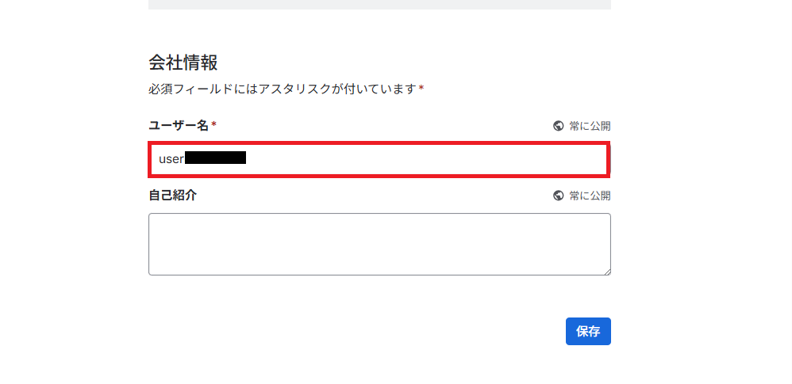
Task: Click the asterisk ending the required notice
Action: 421,89
